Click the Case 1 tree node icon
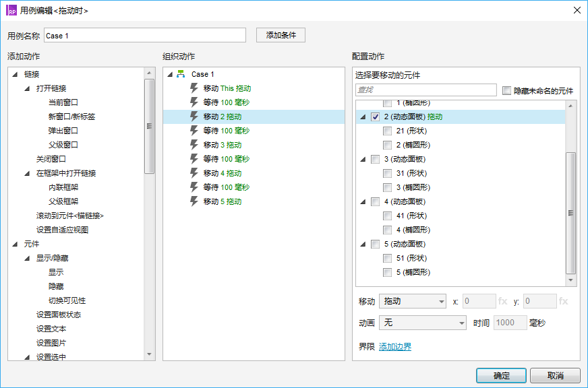This screenshot has width=588, height=388. [x=181, y=74]
